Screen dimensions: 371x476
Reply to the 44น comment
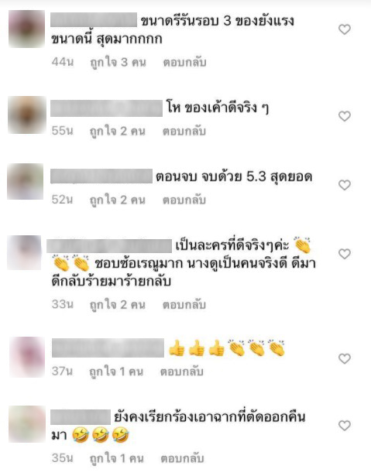(x=185, y=62)
